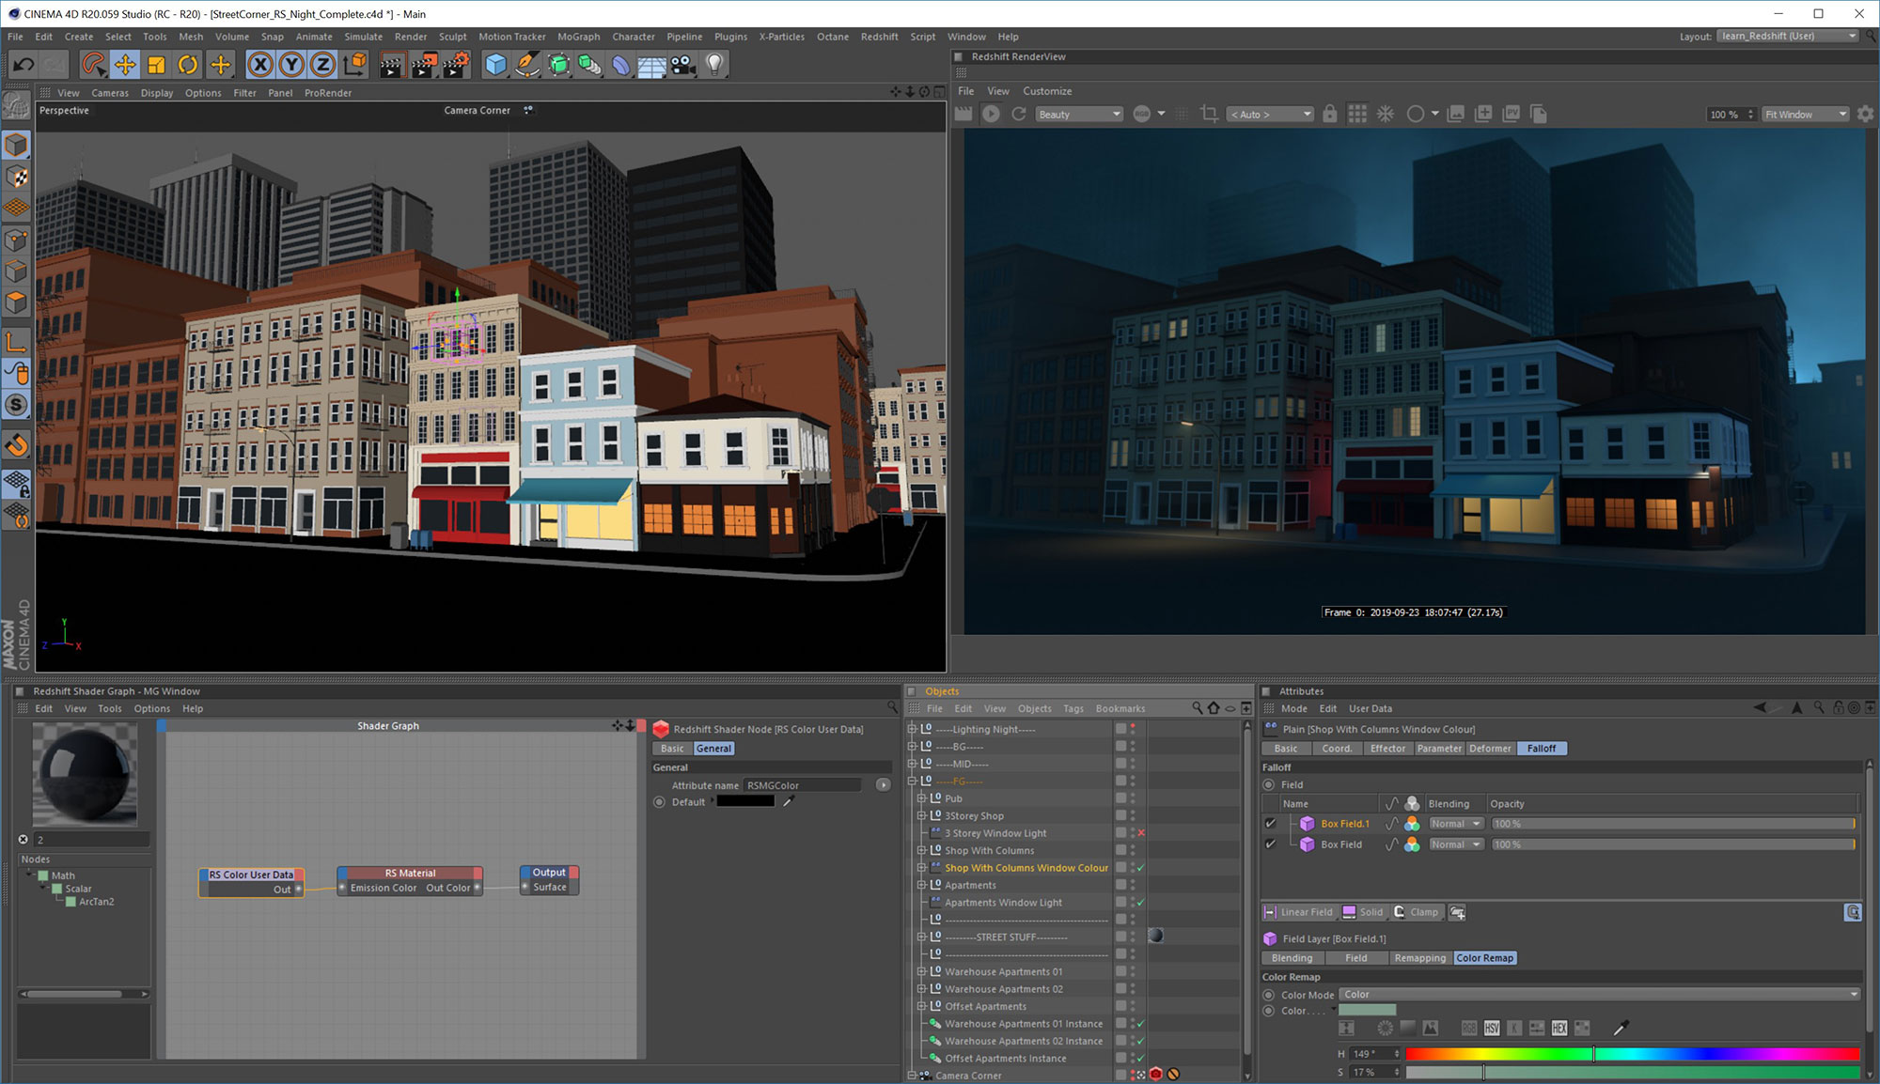This screenshot has width=1880, height=1084.
Task: Select the cube primitive icon in the toolbar
Action: 493,64
